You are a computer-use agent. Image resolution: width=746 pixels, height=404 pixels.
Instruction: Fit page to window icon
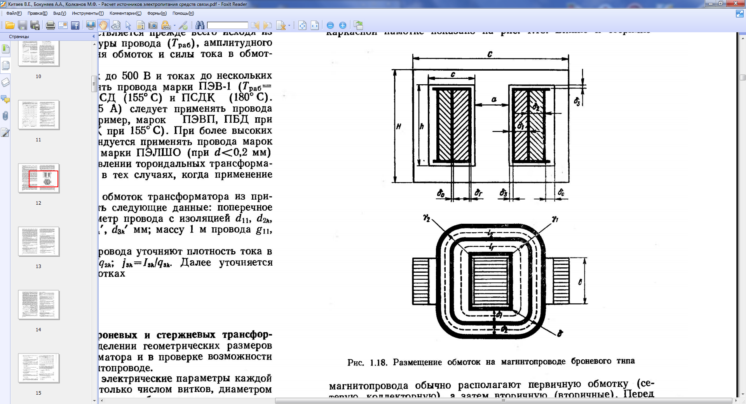coord(302,26)
